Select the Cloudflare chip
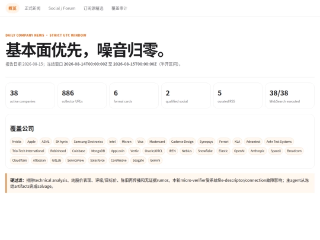 [20, 161]
